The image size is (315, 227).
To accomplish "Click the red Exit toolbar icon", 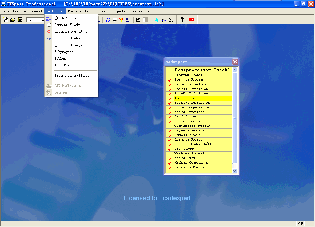I will pos(192,19).
